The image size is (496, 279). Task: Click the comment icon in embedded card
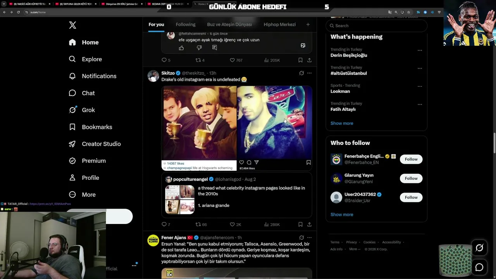coord(215,48)
